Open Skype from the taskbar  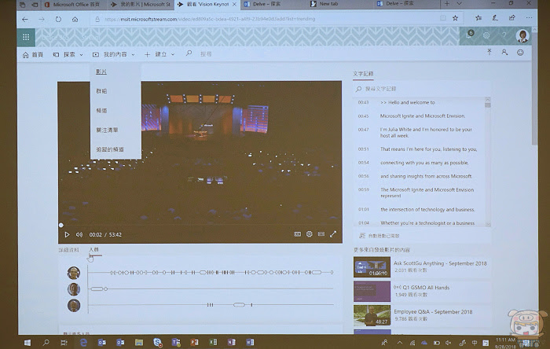[157, 343]
